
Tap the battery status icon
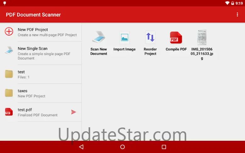tap(232, 3)
